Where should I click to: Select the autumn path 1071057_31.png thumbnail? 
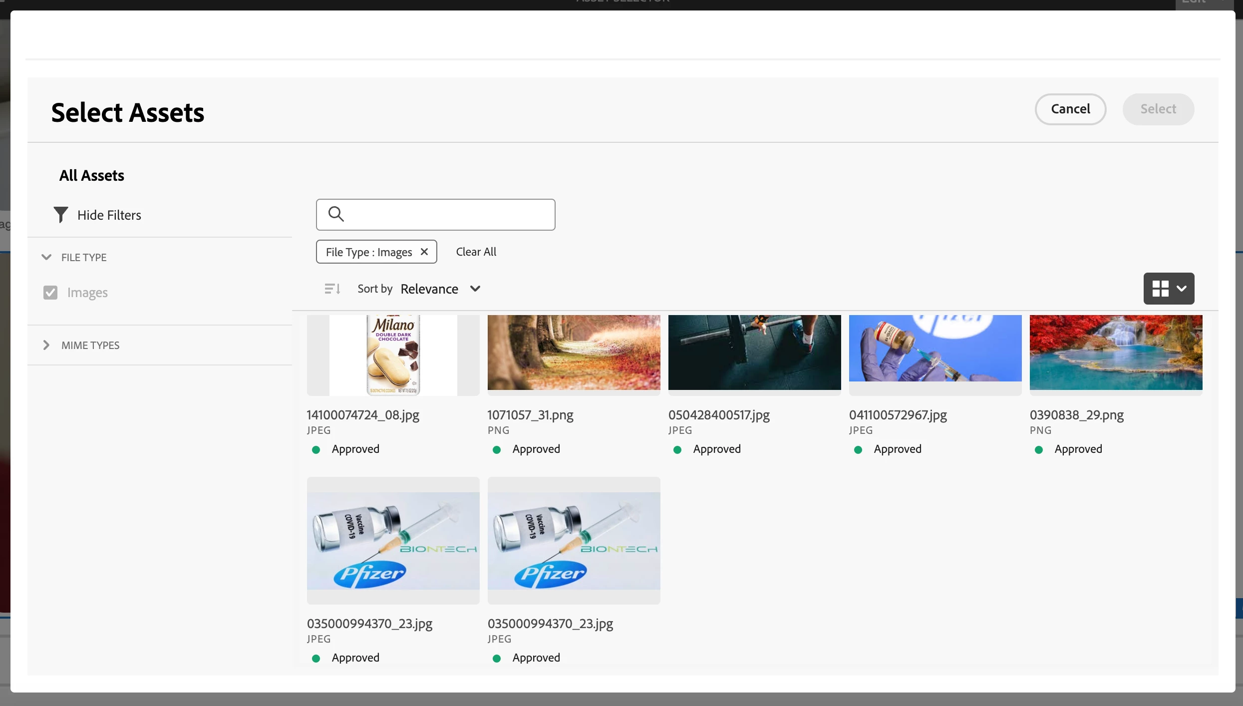point(574,353)
